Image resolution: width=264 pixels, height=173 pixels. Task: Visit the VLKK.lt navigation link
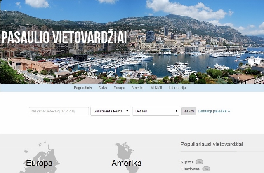[156, 88]
